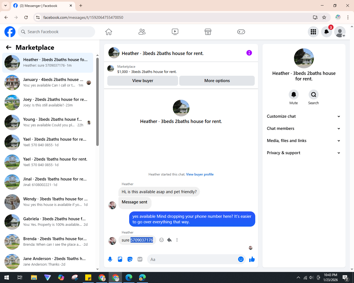Screen dimensions: 354x283
Task: Open Jinal 2beds 1baths conversation
Action: coord(48,182)
